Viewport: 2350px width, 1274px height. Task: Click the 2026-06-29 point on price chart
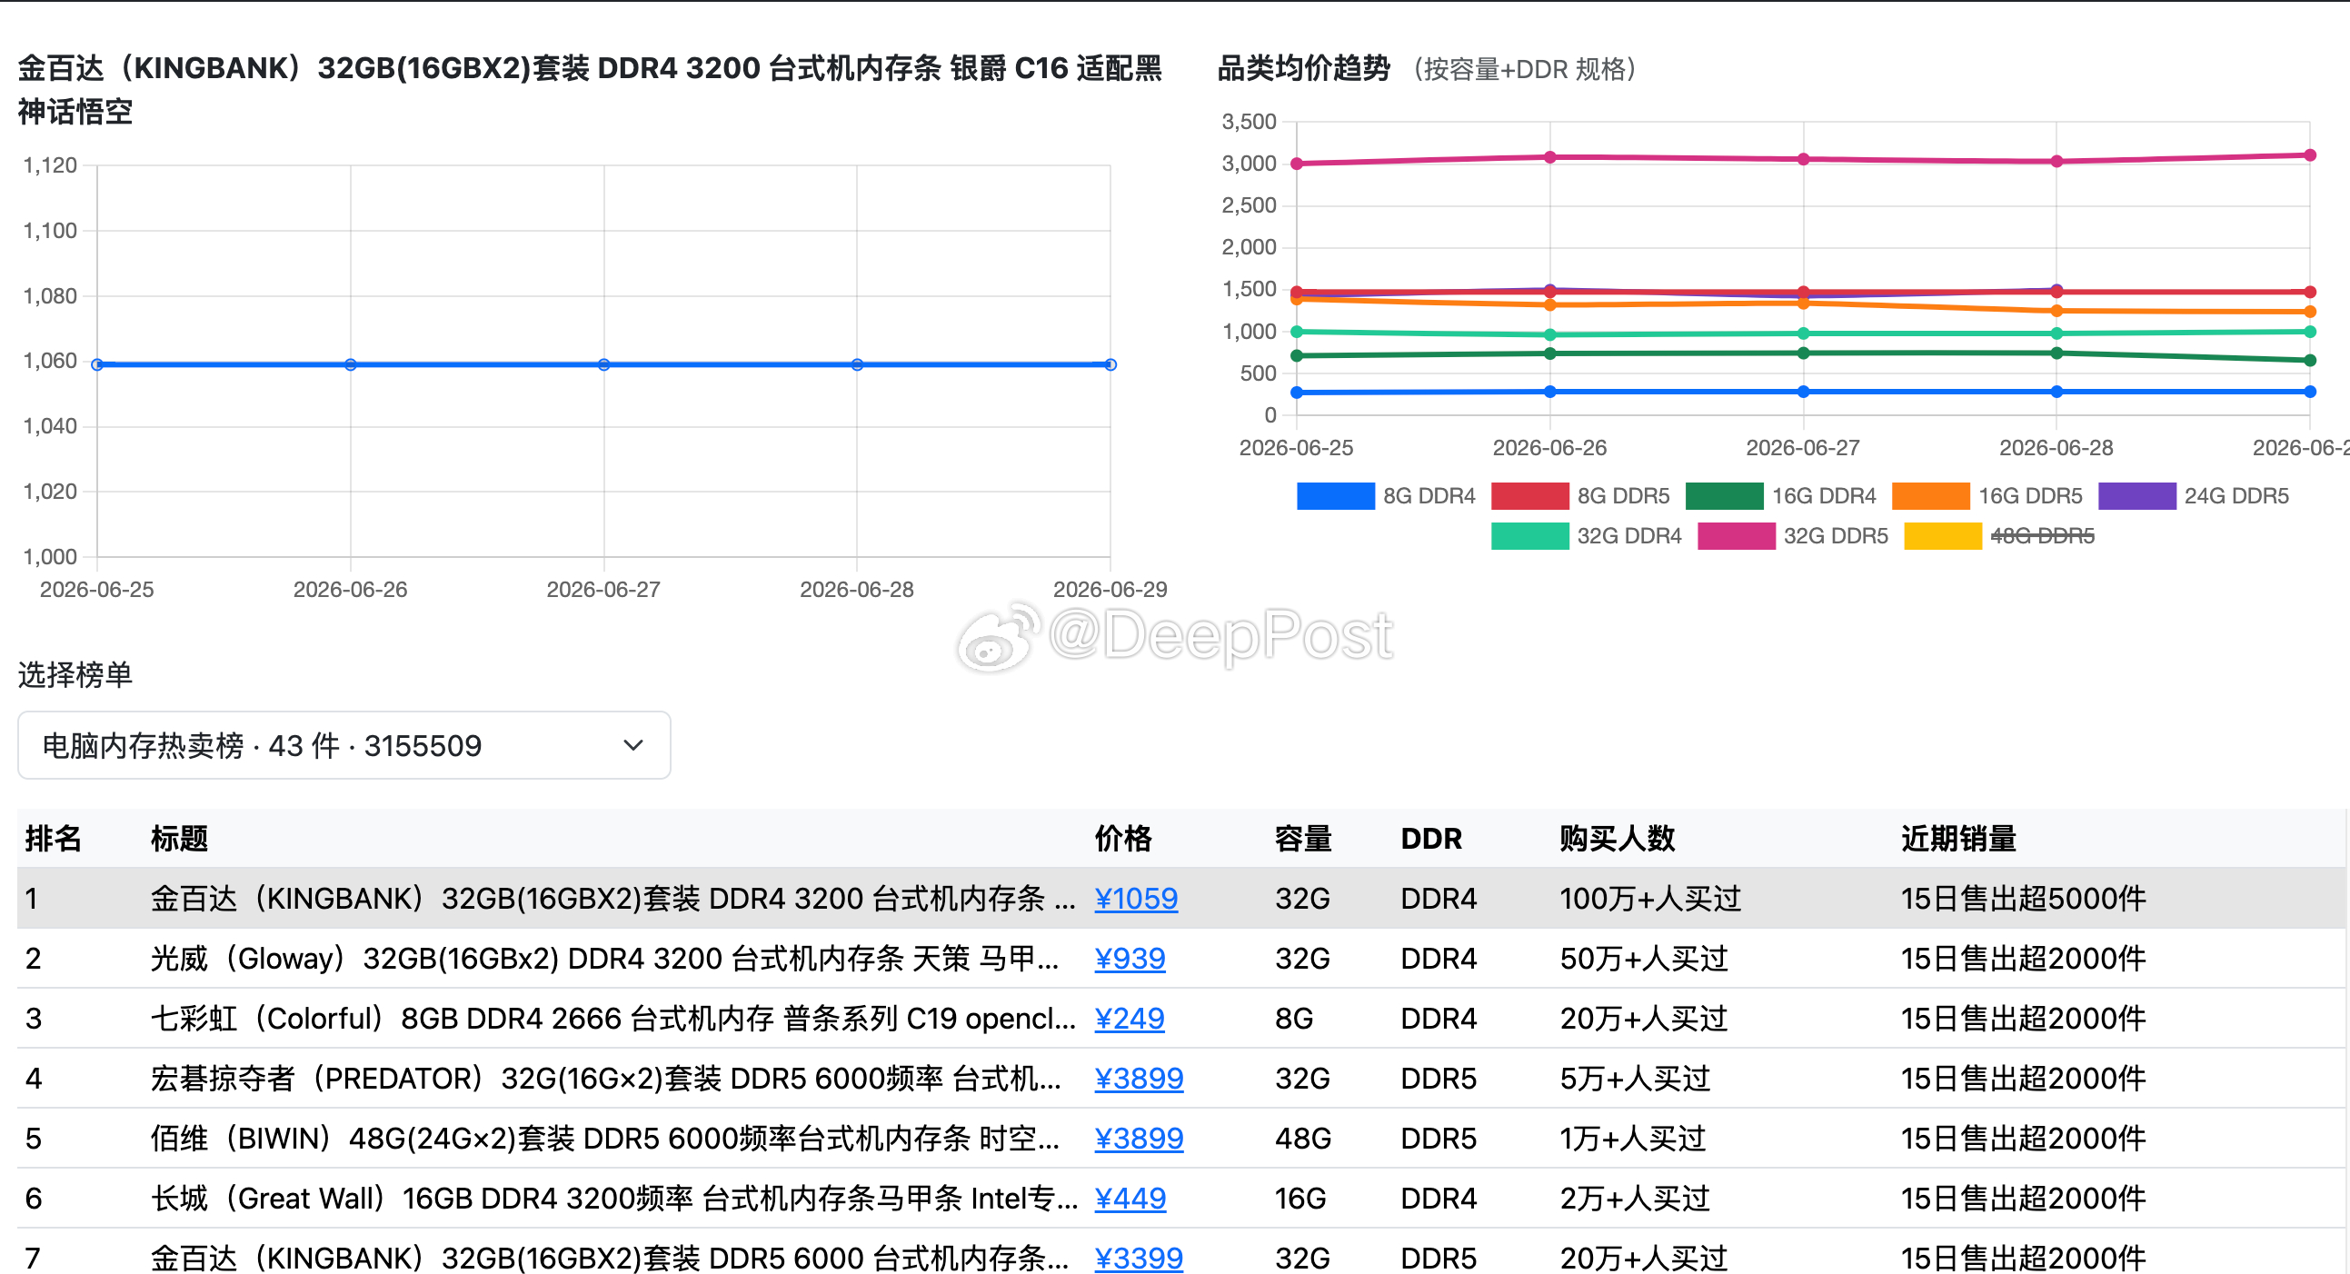tap(1110, 363)
